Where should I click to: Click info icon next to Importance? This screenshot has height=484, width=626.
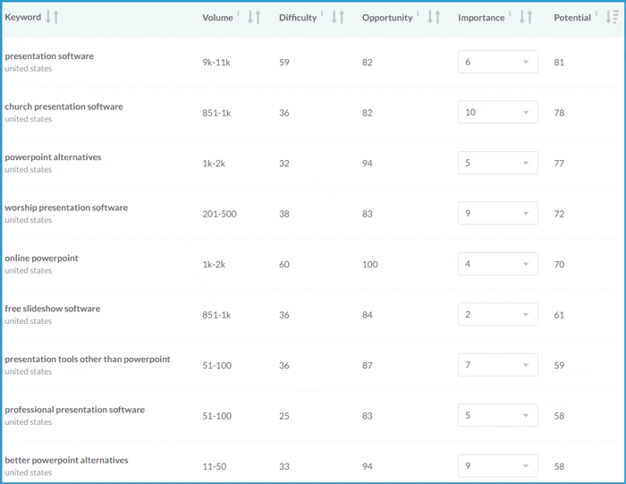point(511,14)
